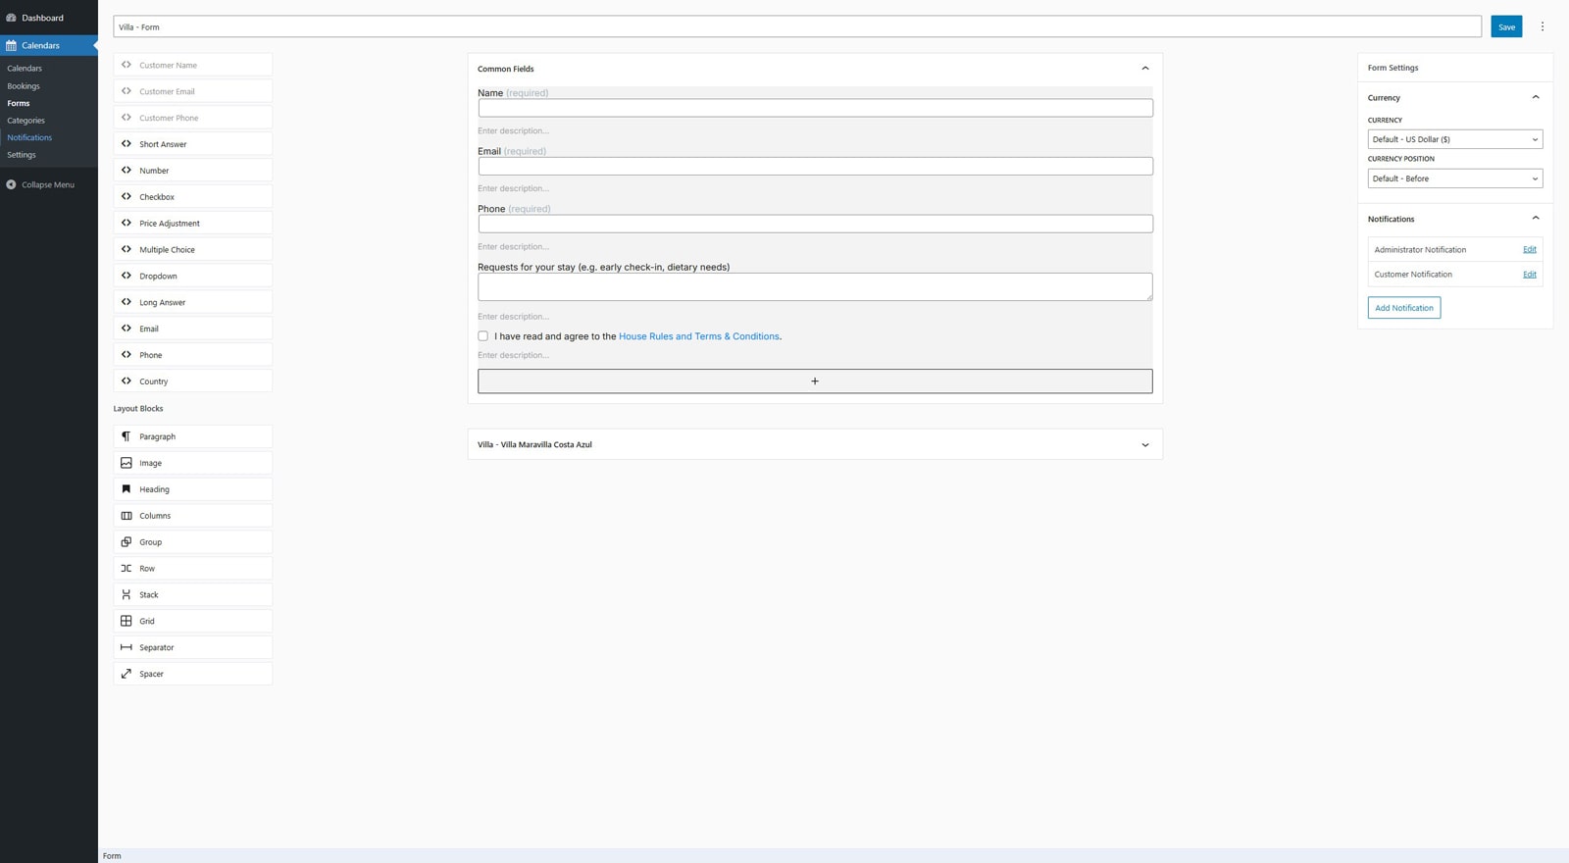Open the Calendars menu icon
Image resolution: width=1569 pixels, height=863 pixels.
click(12, 45)
